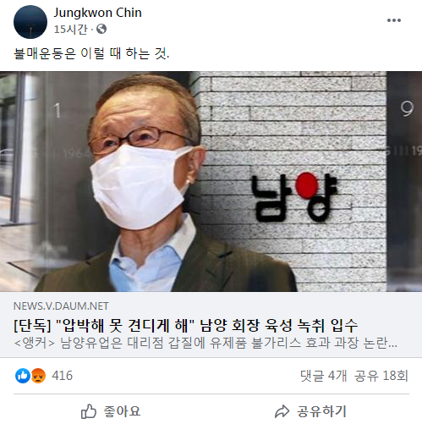Share the post with 공유하기 button

click(310, 411)
